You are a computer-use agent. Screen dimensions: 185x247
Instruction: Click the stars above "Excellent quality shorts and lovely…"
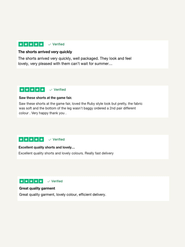tap(31, 139)
